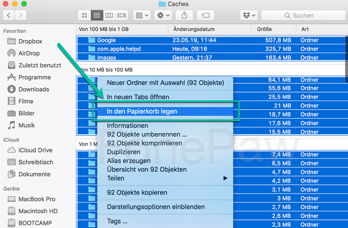The image size is (348, 228).
Task: Click the iCloud sidebar section heading
Action: (x=11, y=140)
